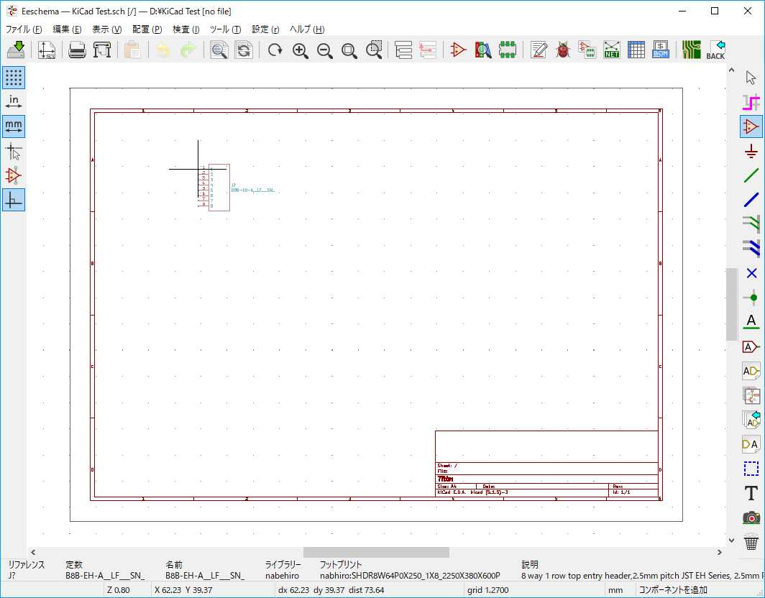Open the 配置 menu

click(147, 29)
